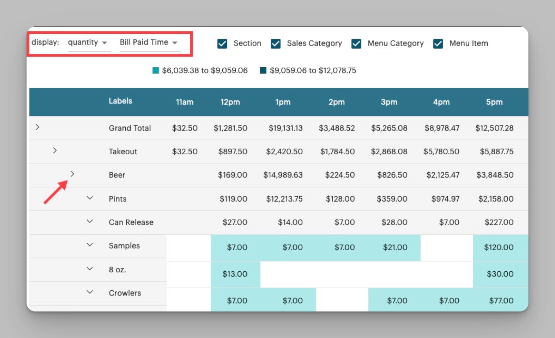Click the 2pm column header
The image size is (555, 338).
pos(336,102)
